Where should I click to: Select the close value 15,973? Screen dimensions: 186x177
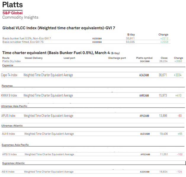[x=163, y=95]
